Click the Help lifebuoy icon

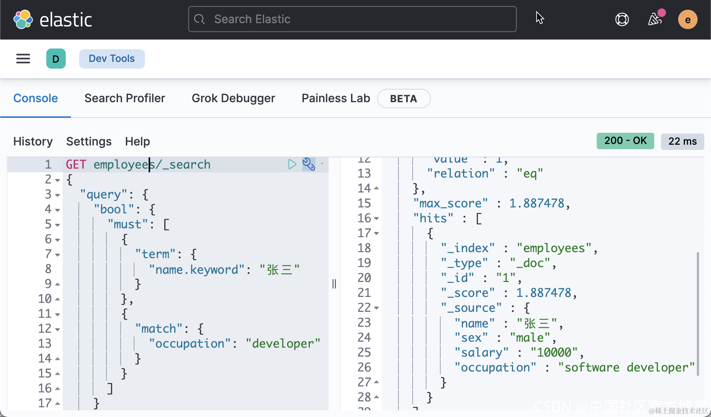[622, 19]
